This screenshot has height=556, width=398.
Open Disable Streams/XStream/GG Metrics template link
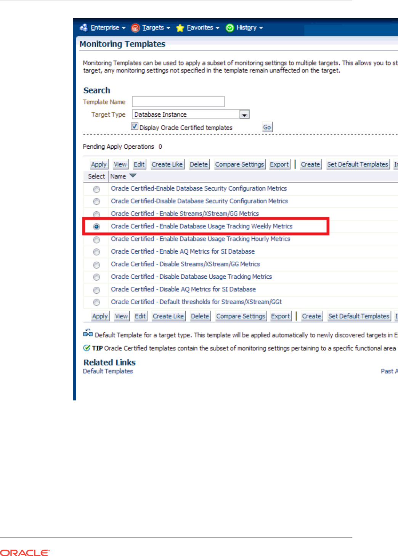185,264
